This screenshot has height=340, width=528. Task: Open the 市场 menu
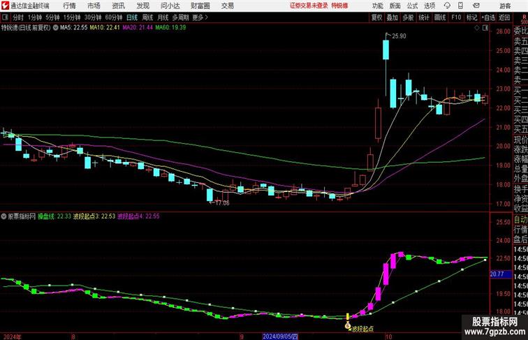pyautogui.click(x=94, y=6)
